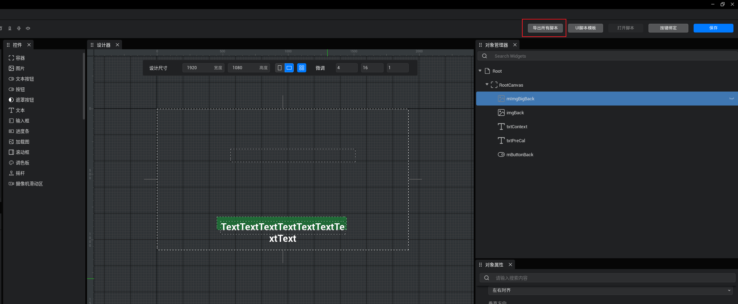
Task: Close the 设计器 panel tab
Action: (x=117, y=45)
